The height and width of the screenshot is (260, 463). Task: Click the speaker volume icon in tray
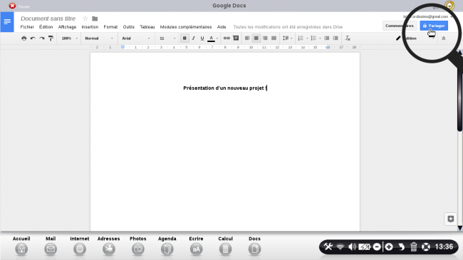[353, 246]
